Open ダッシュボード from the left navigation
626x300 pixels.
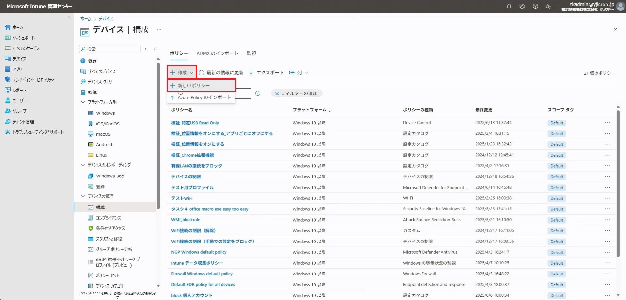(x=24, y=38)
